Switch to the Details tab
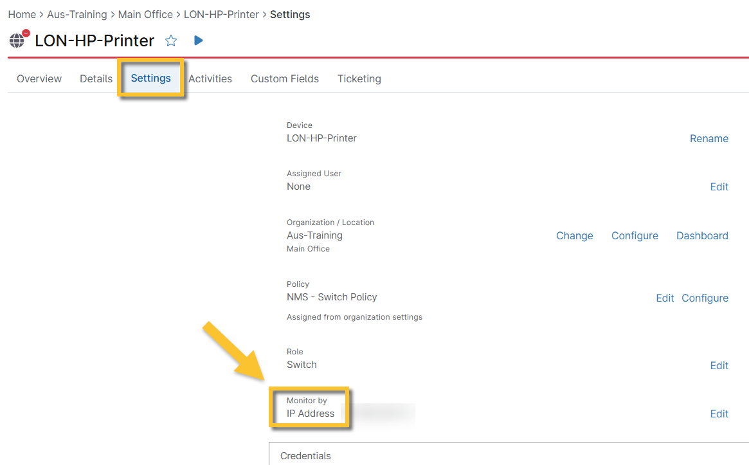This screenshot has height=465, width=749. (96, 78)
